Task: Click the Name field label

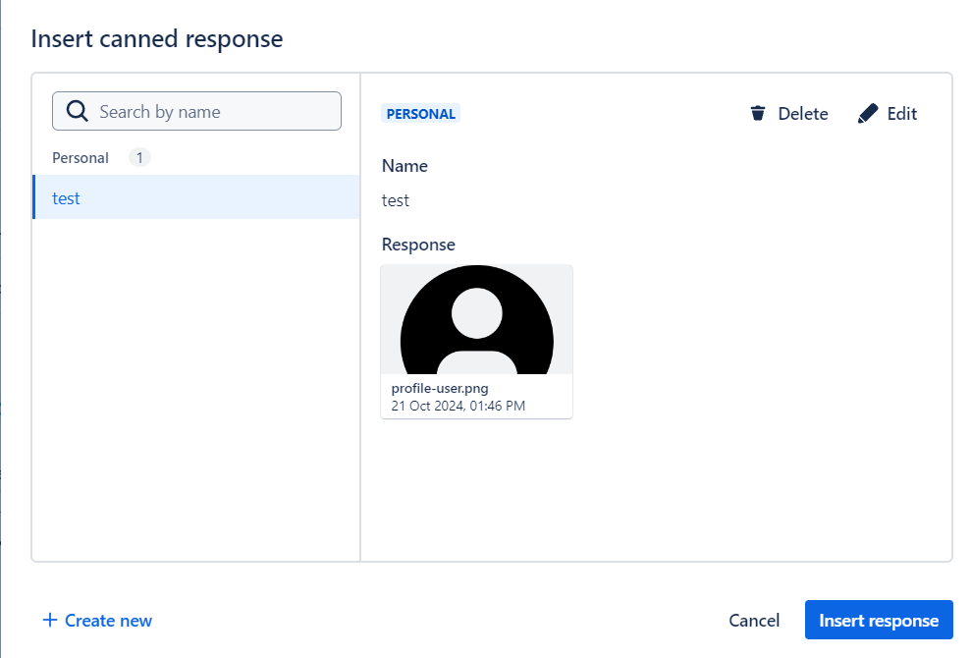Action: pos(404,166)
